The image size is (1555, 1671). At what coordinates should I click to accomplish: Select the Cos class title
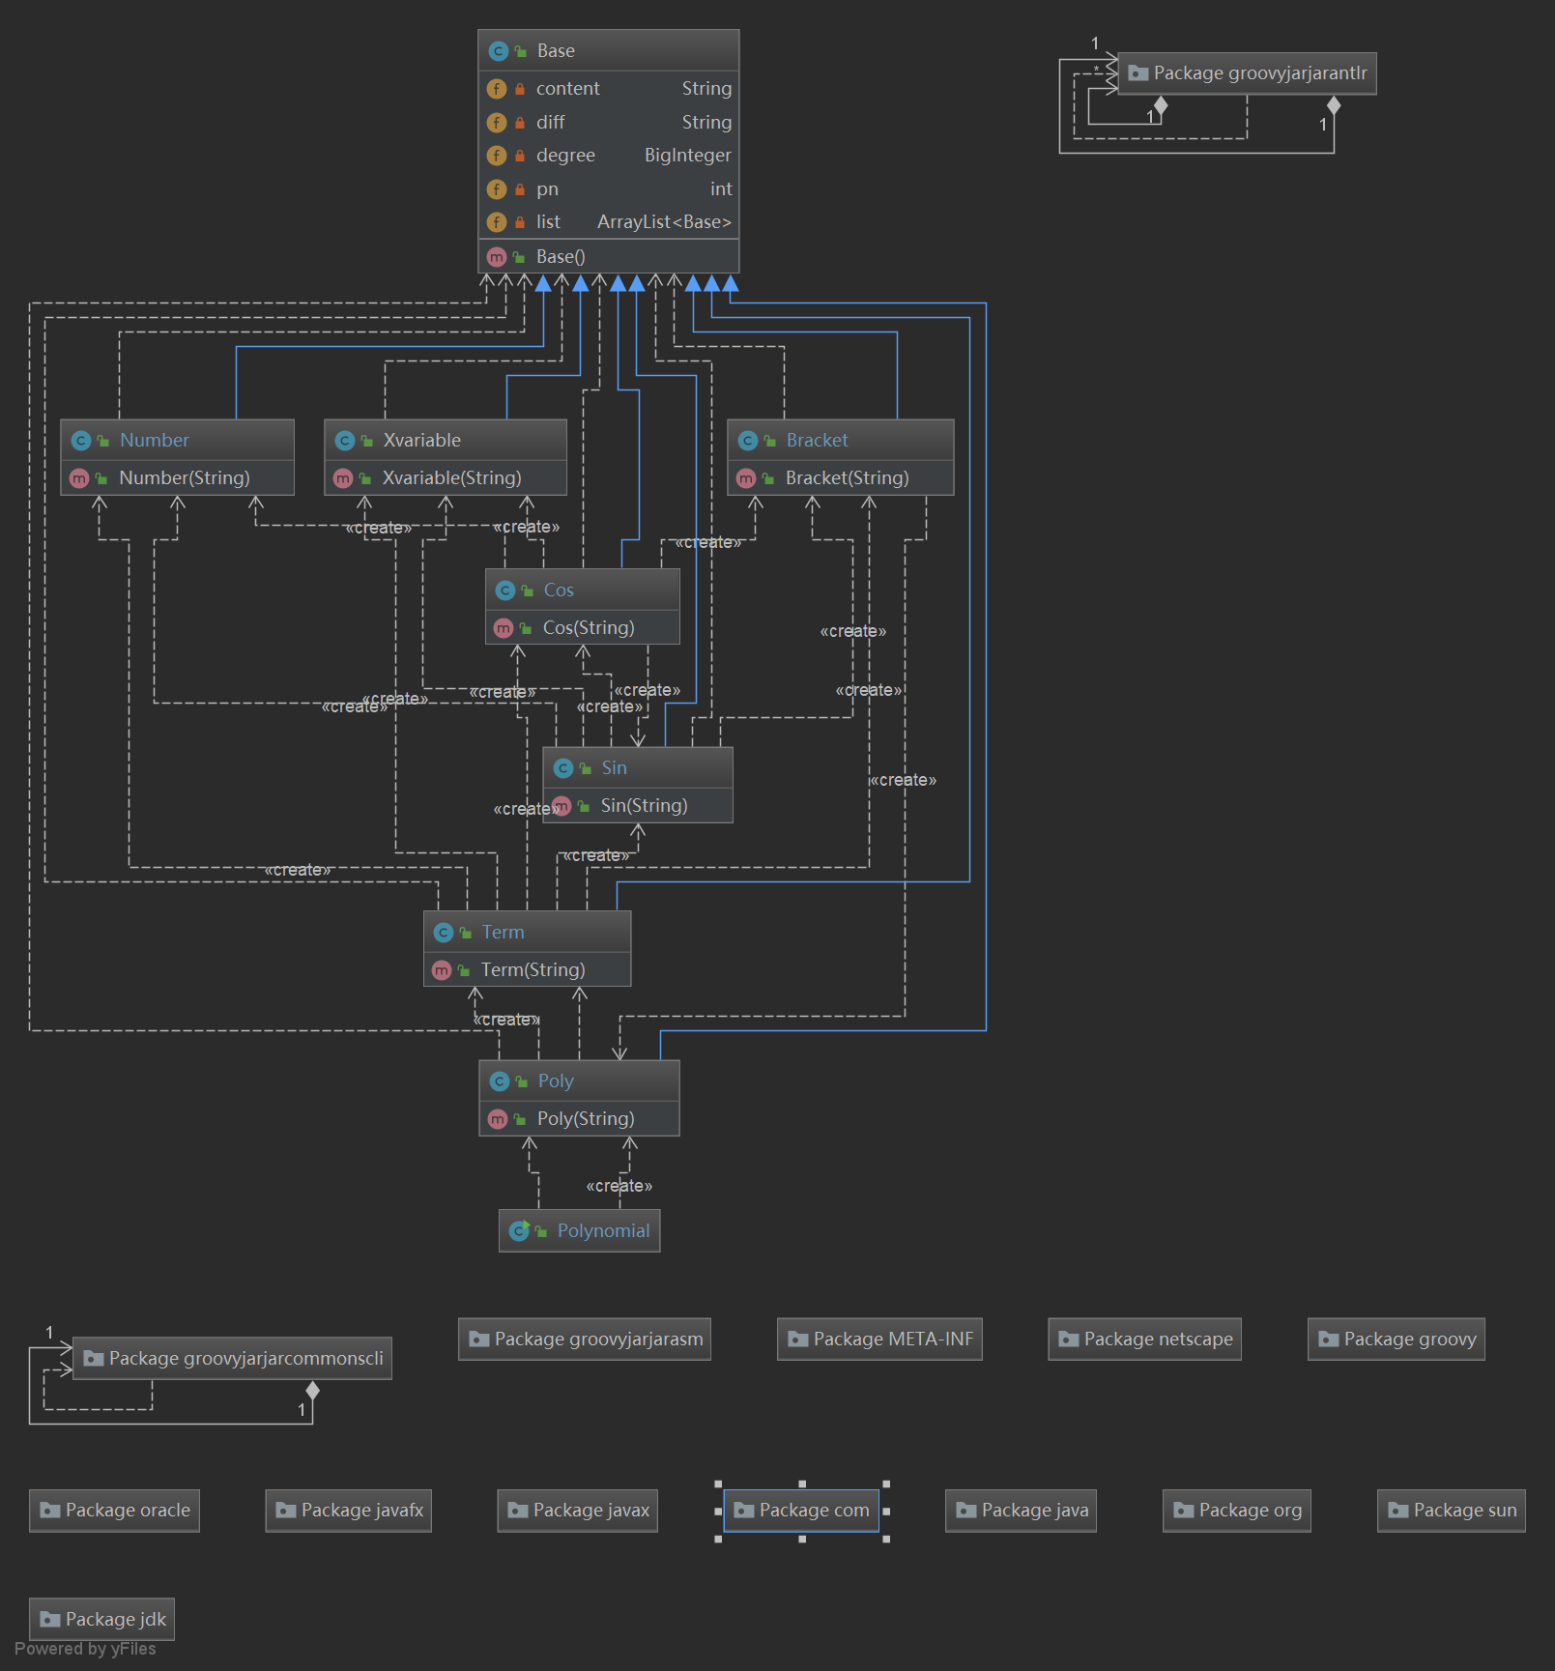(x=583, y=590)
